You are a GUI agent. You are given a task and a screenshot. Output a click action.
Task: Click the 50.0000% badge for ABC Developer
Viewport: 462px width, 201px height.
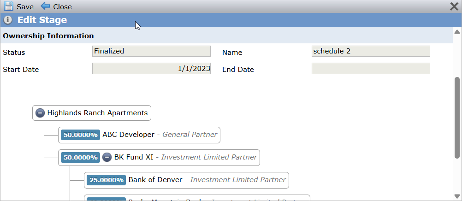80,135
